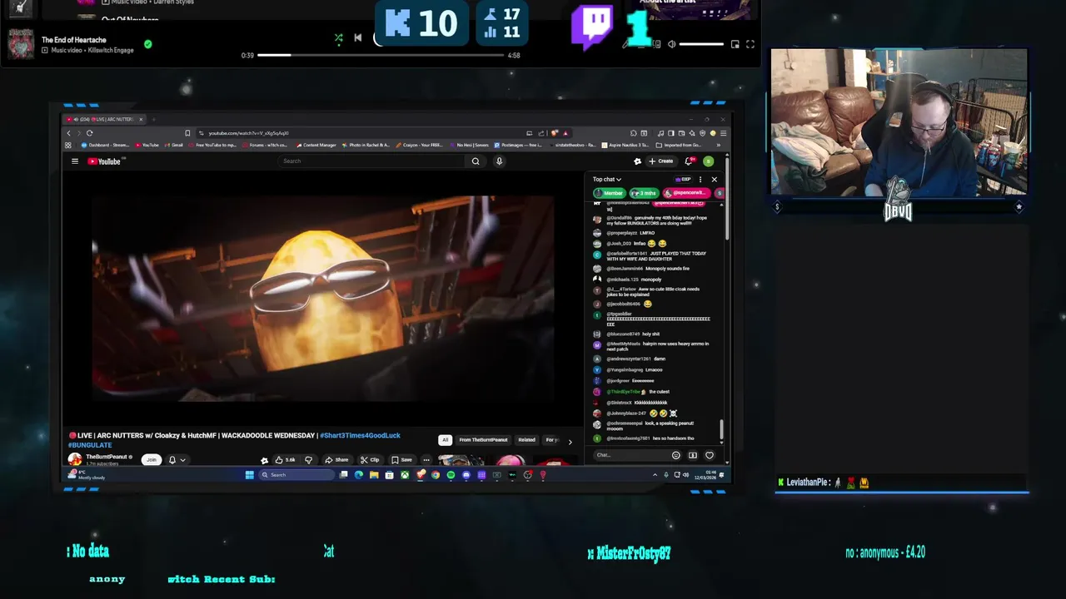This screenshot has height=599, width=1066.
Task: Like the video (5.6k)
Action: [286, 459]
